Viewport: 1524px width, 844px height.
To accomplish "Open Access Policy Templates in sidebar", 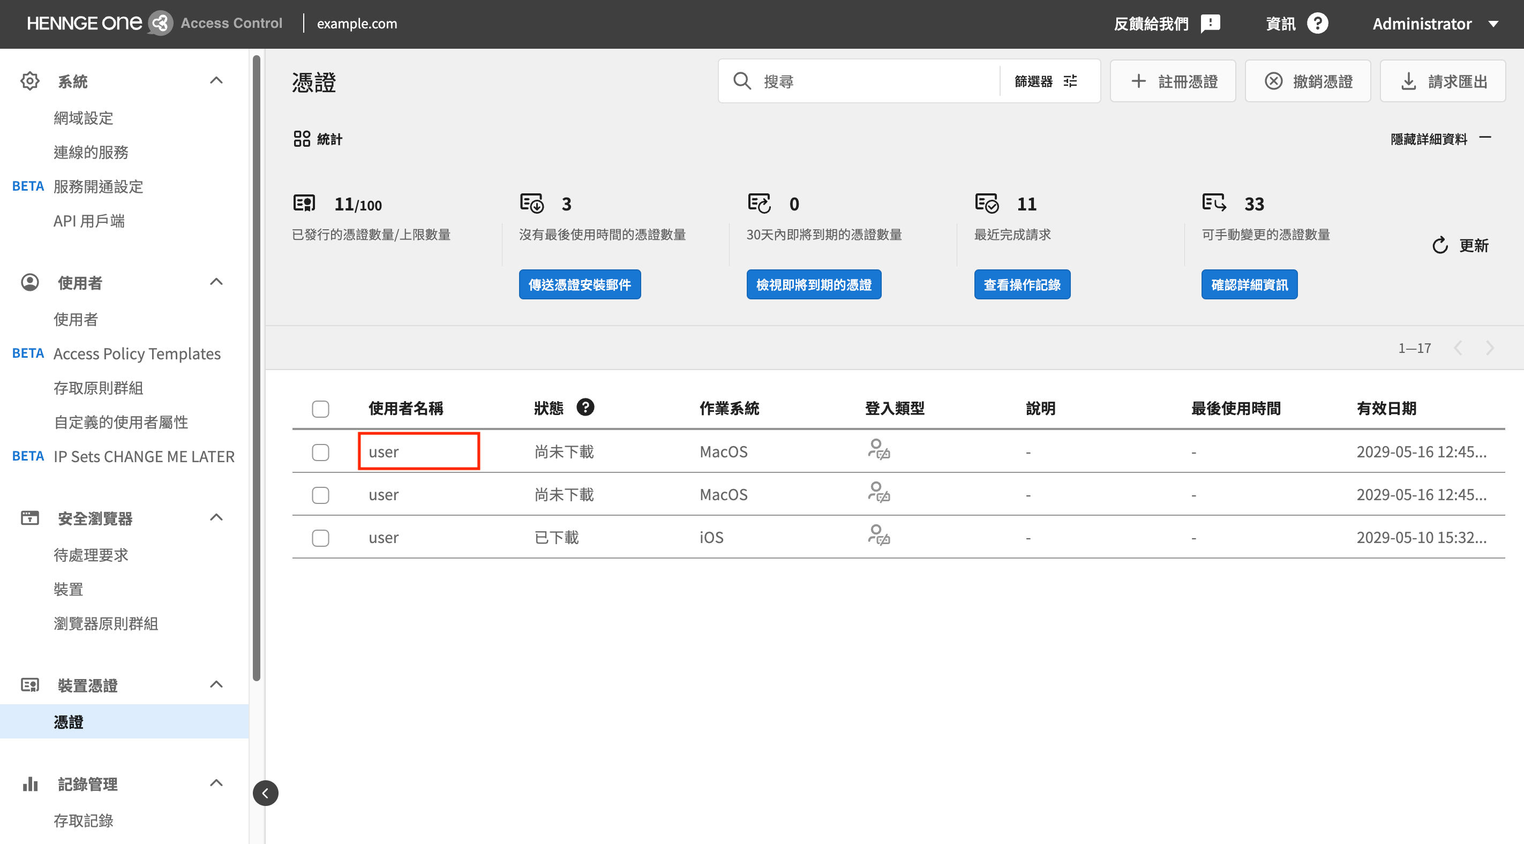I will (x=137, y=353).
